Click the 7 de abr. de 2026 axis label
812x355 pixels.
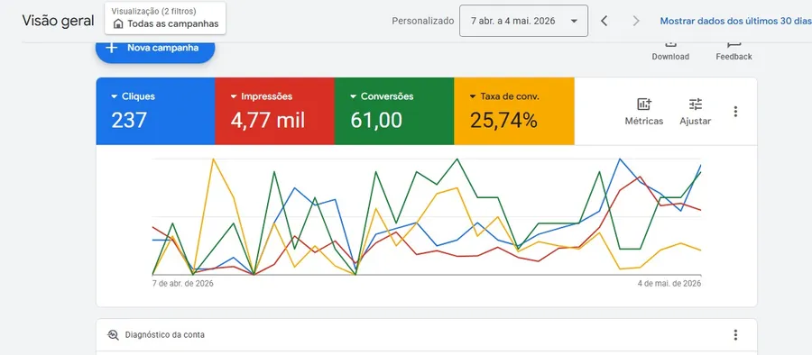click(183, 284)
